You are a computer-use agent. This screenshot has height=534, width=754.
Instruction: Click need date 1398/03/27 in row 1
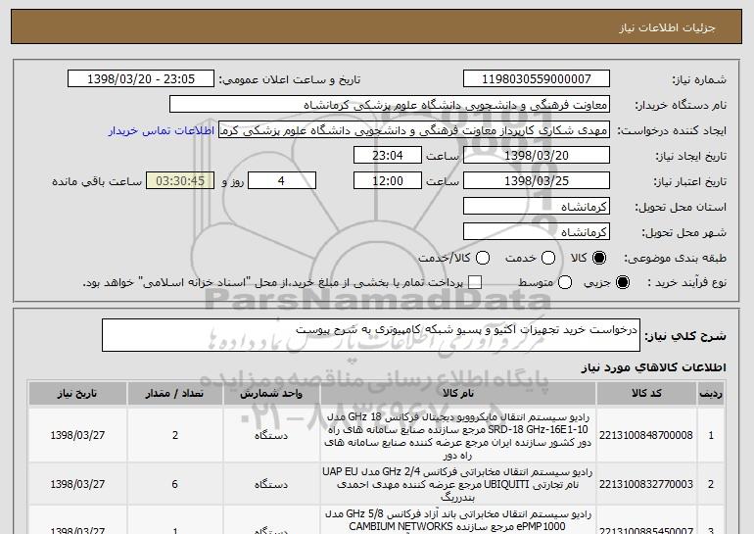click(77, 435)
